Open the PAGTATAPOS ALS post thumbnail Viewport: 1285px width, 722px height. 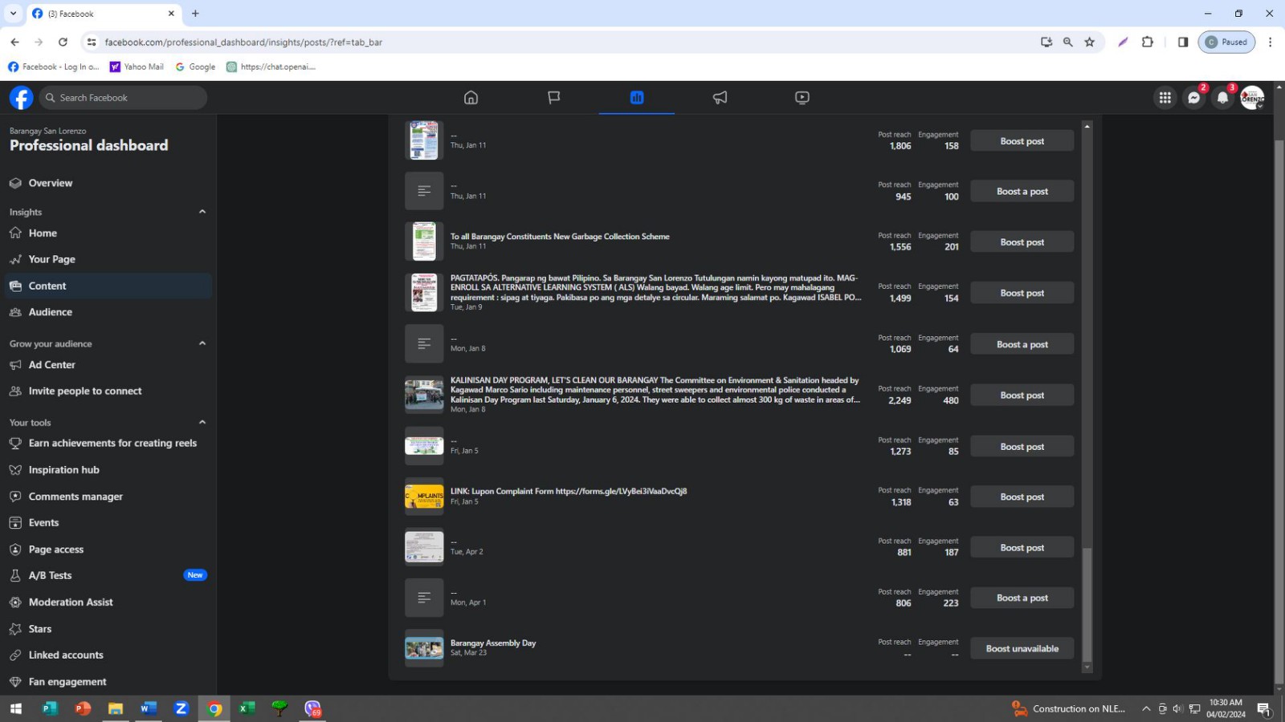coord(424,293)
